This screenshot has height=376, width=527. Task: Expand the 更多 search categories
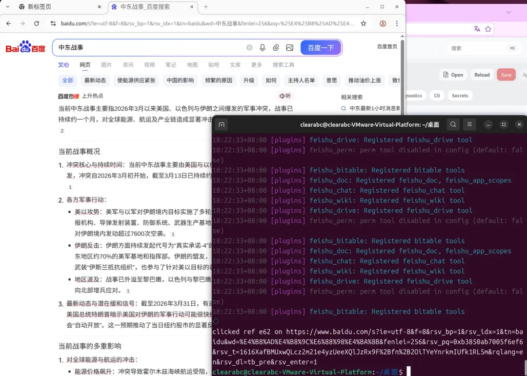click(257, 65)
